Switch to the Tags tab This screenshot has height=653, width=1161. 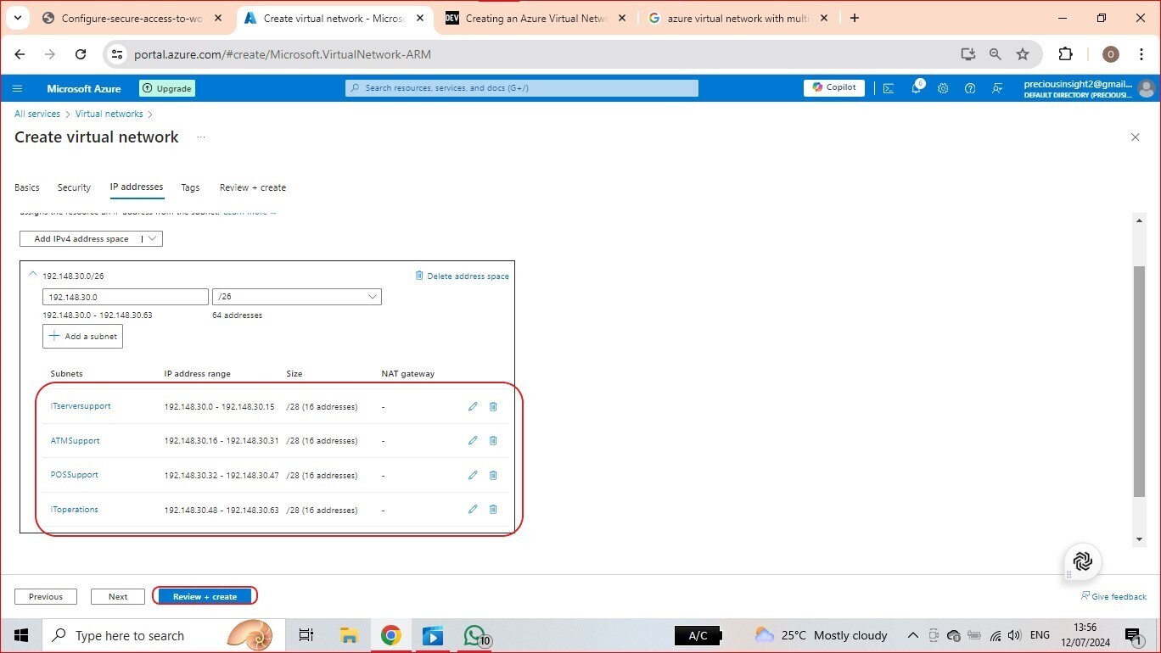[x=190, y=187]
